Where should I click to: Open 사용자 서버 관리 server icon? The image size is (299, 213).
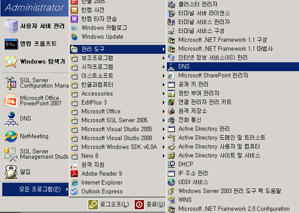(x=11, y=26)
